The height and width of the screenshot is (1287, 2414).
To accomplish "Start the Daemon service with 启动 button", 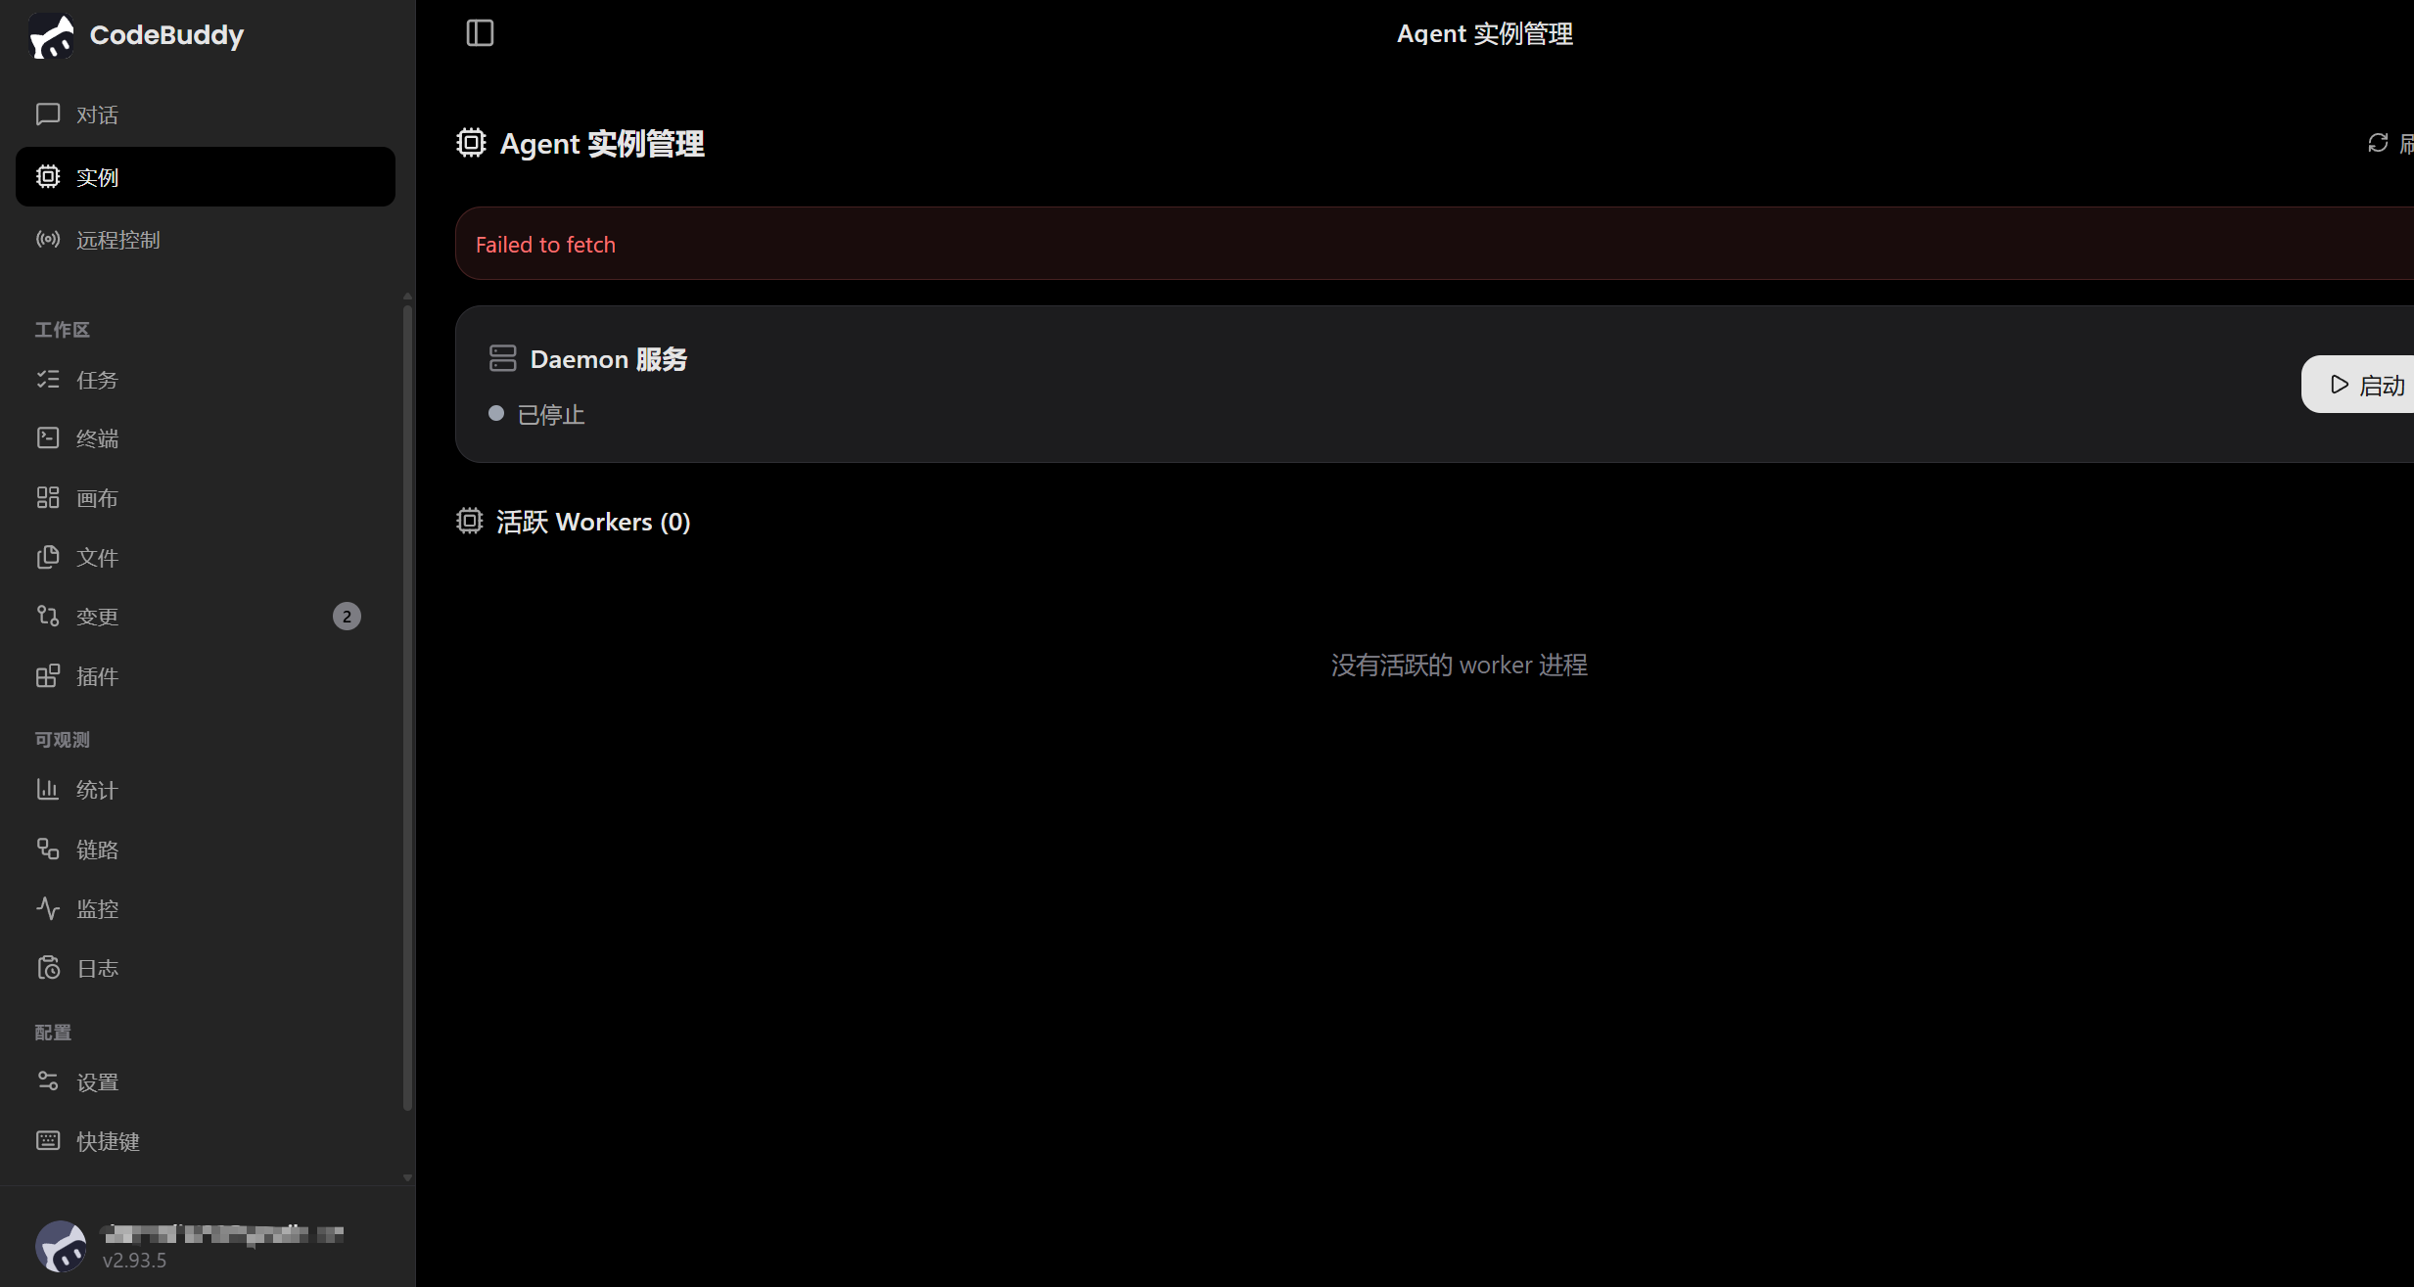I will 2359,385.
